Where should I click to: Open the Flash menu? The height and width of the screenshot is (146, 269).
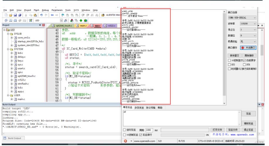(x=36, y=10)
